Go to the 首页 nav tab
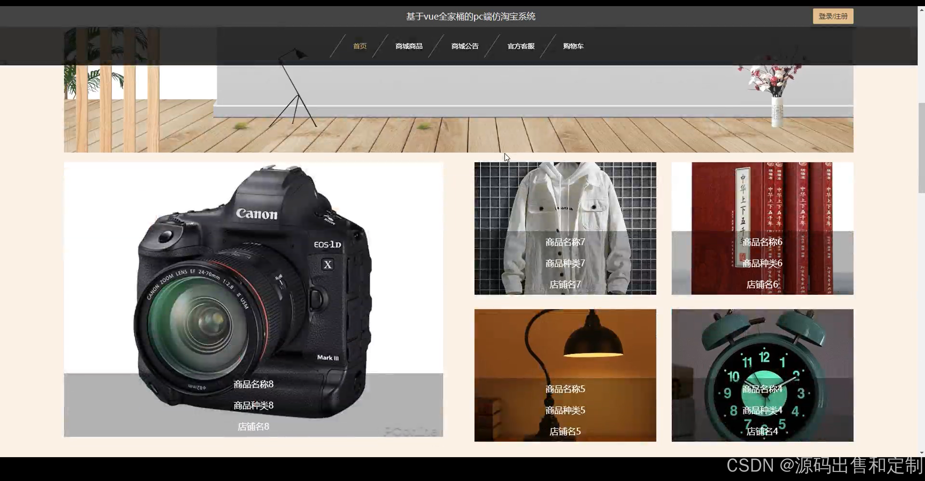Viewport: 925px width, 481px height. [x=360, y=46]
